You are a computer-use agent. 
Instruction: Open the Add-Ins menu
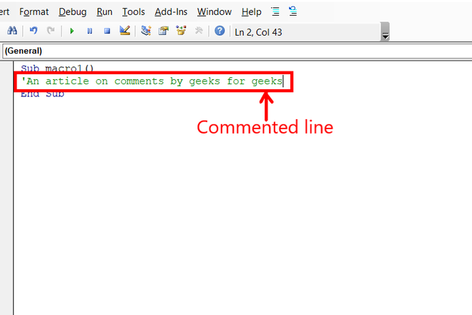coord(171,12)
